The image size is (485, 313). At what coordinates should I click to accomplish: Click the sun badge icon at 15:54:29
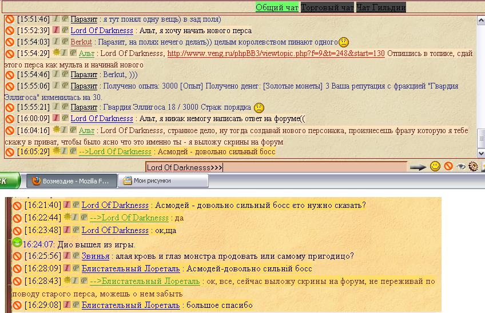coord(56,52)
